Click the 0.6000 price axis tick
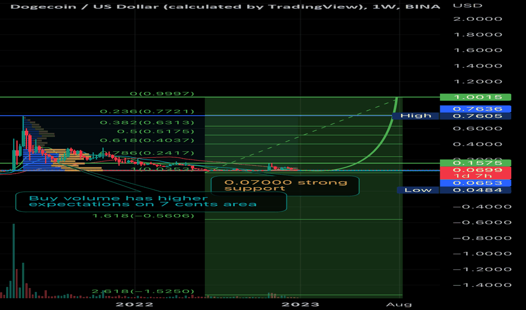Viewport: 526px width, 310px height. 477,129
